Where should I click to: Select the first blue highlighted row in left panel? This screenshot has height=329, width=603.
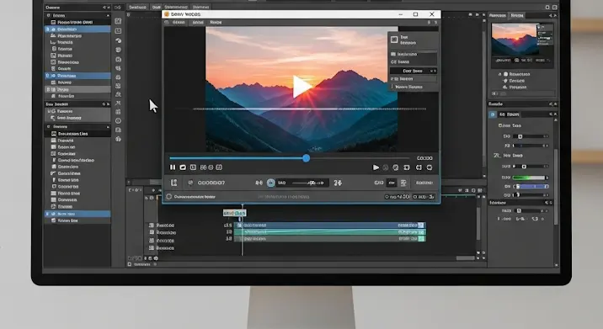coord(77,29)
